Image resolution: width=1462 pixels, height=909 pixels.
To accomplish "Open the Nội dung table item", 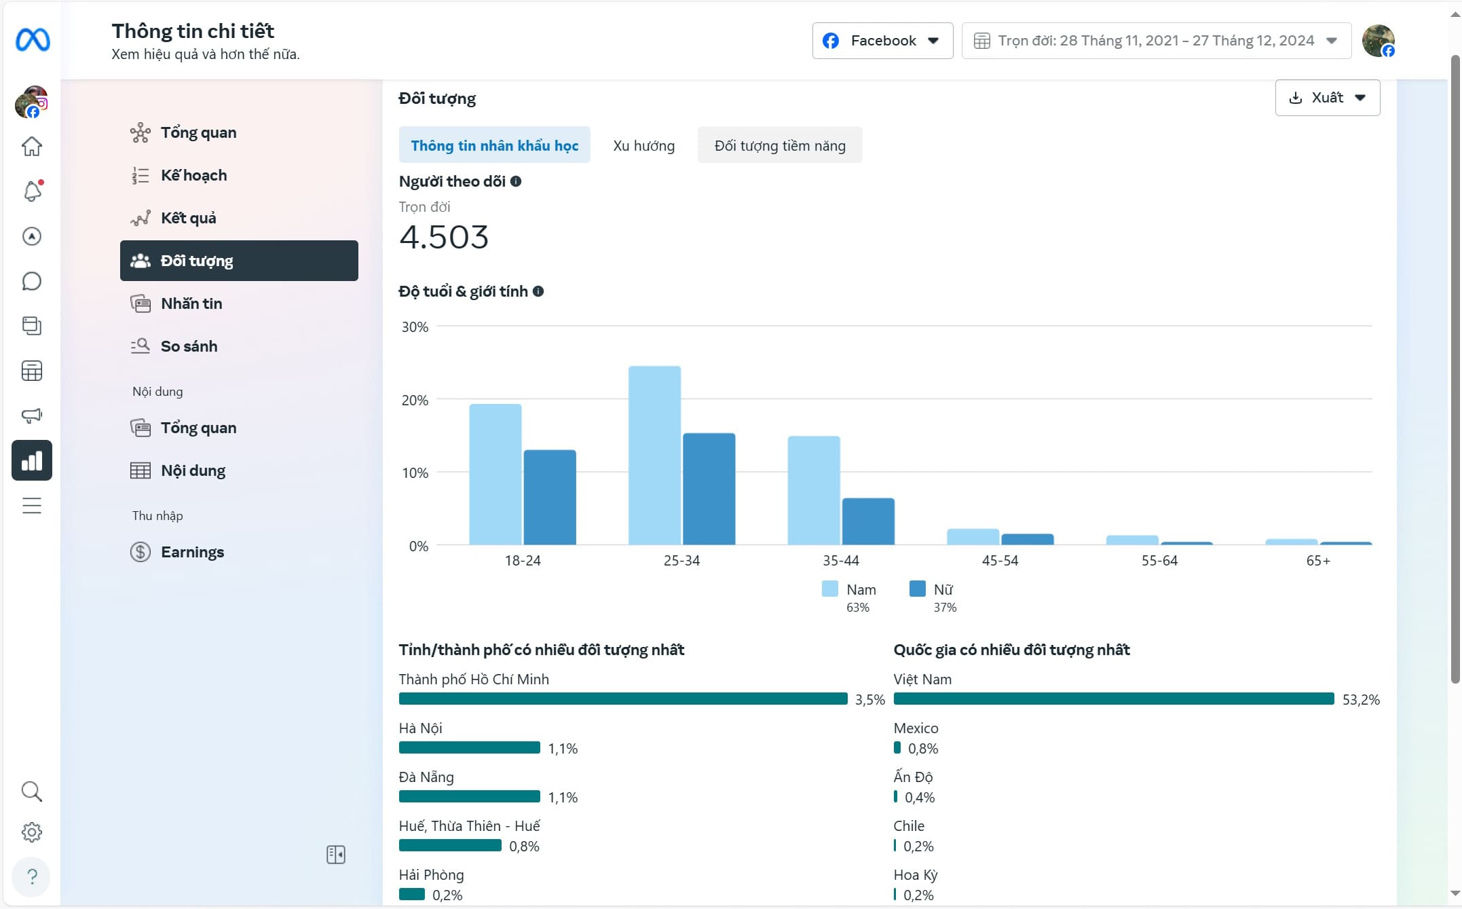I will click(x=239, y=470).
